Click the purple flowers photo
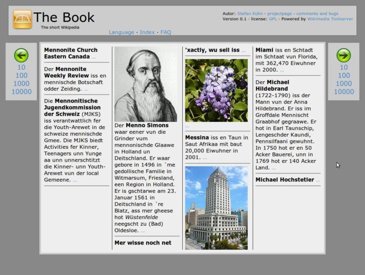This screenshot has width=365, height=275. 216,90
